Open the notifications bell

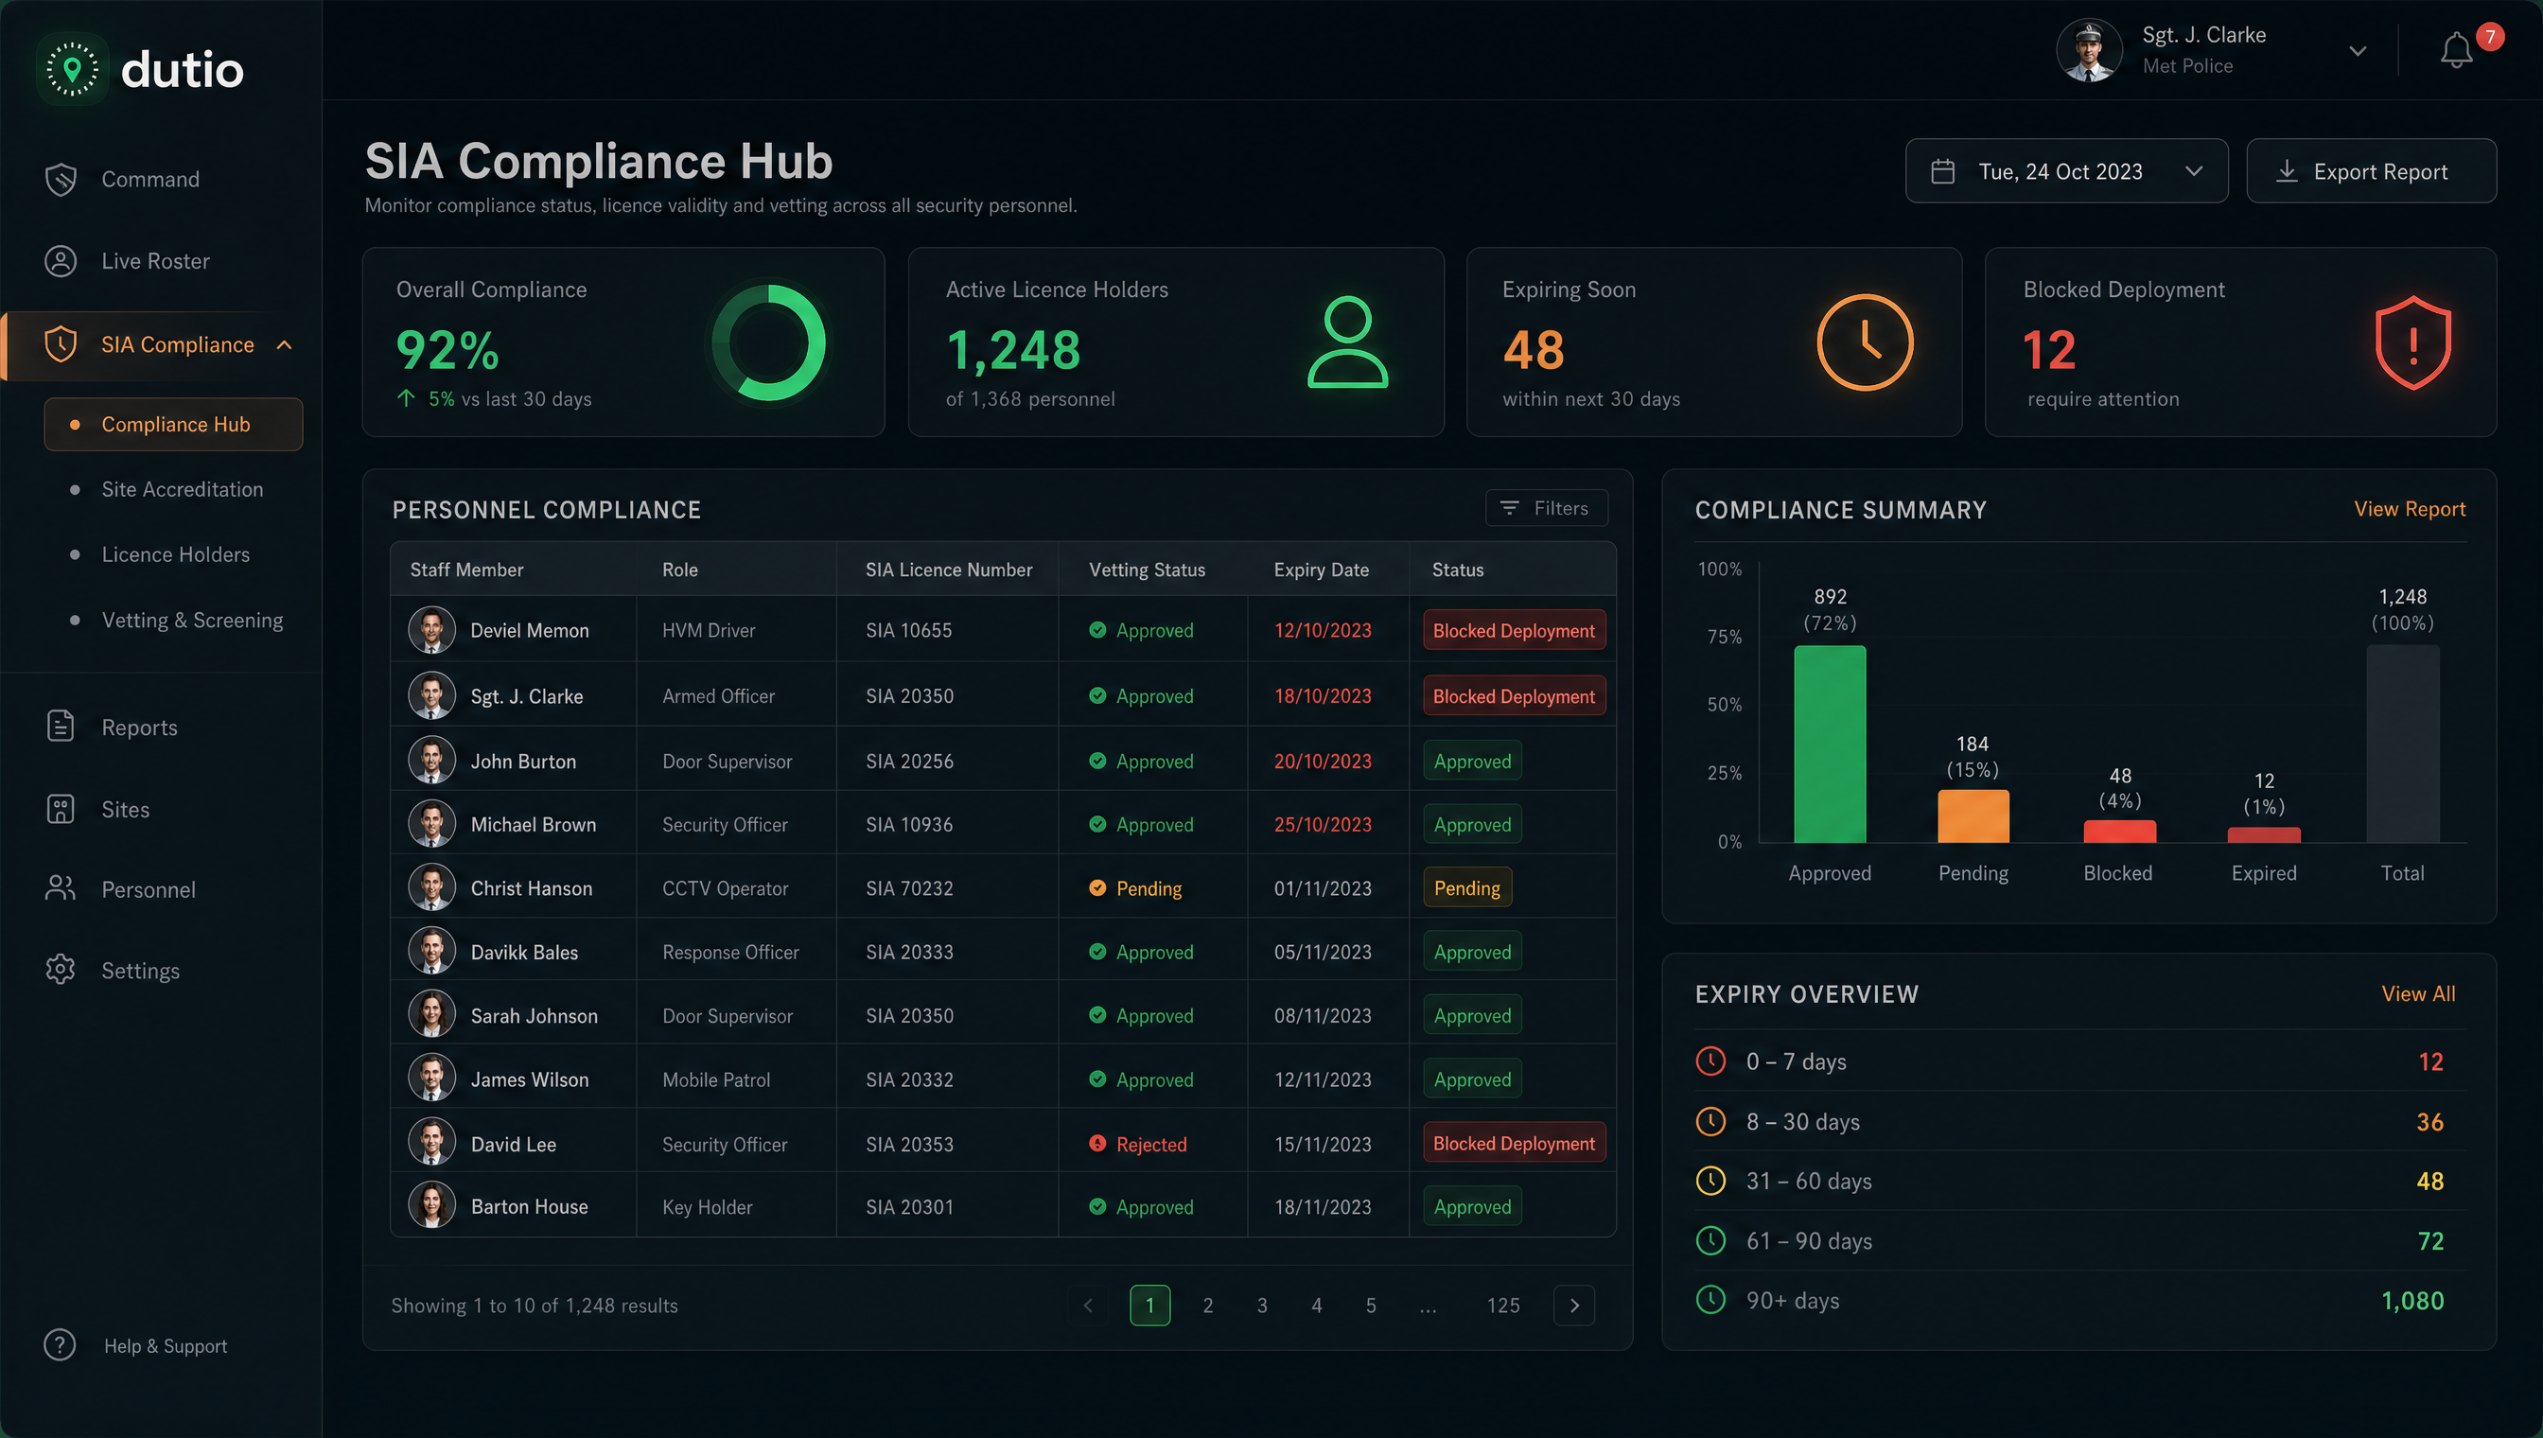click(x=2456, y=50)
